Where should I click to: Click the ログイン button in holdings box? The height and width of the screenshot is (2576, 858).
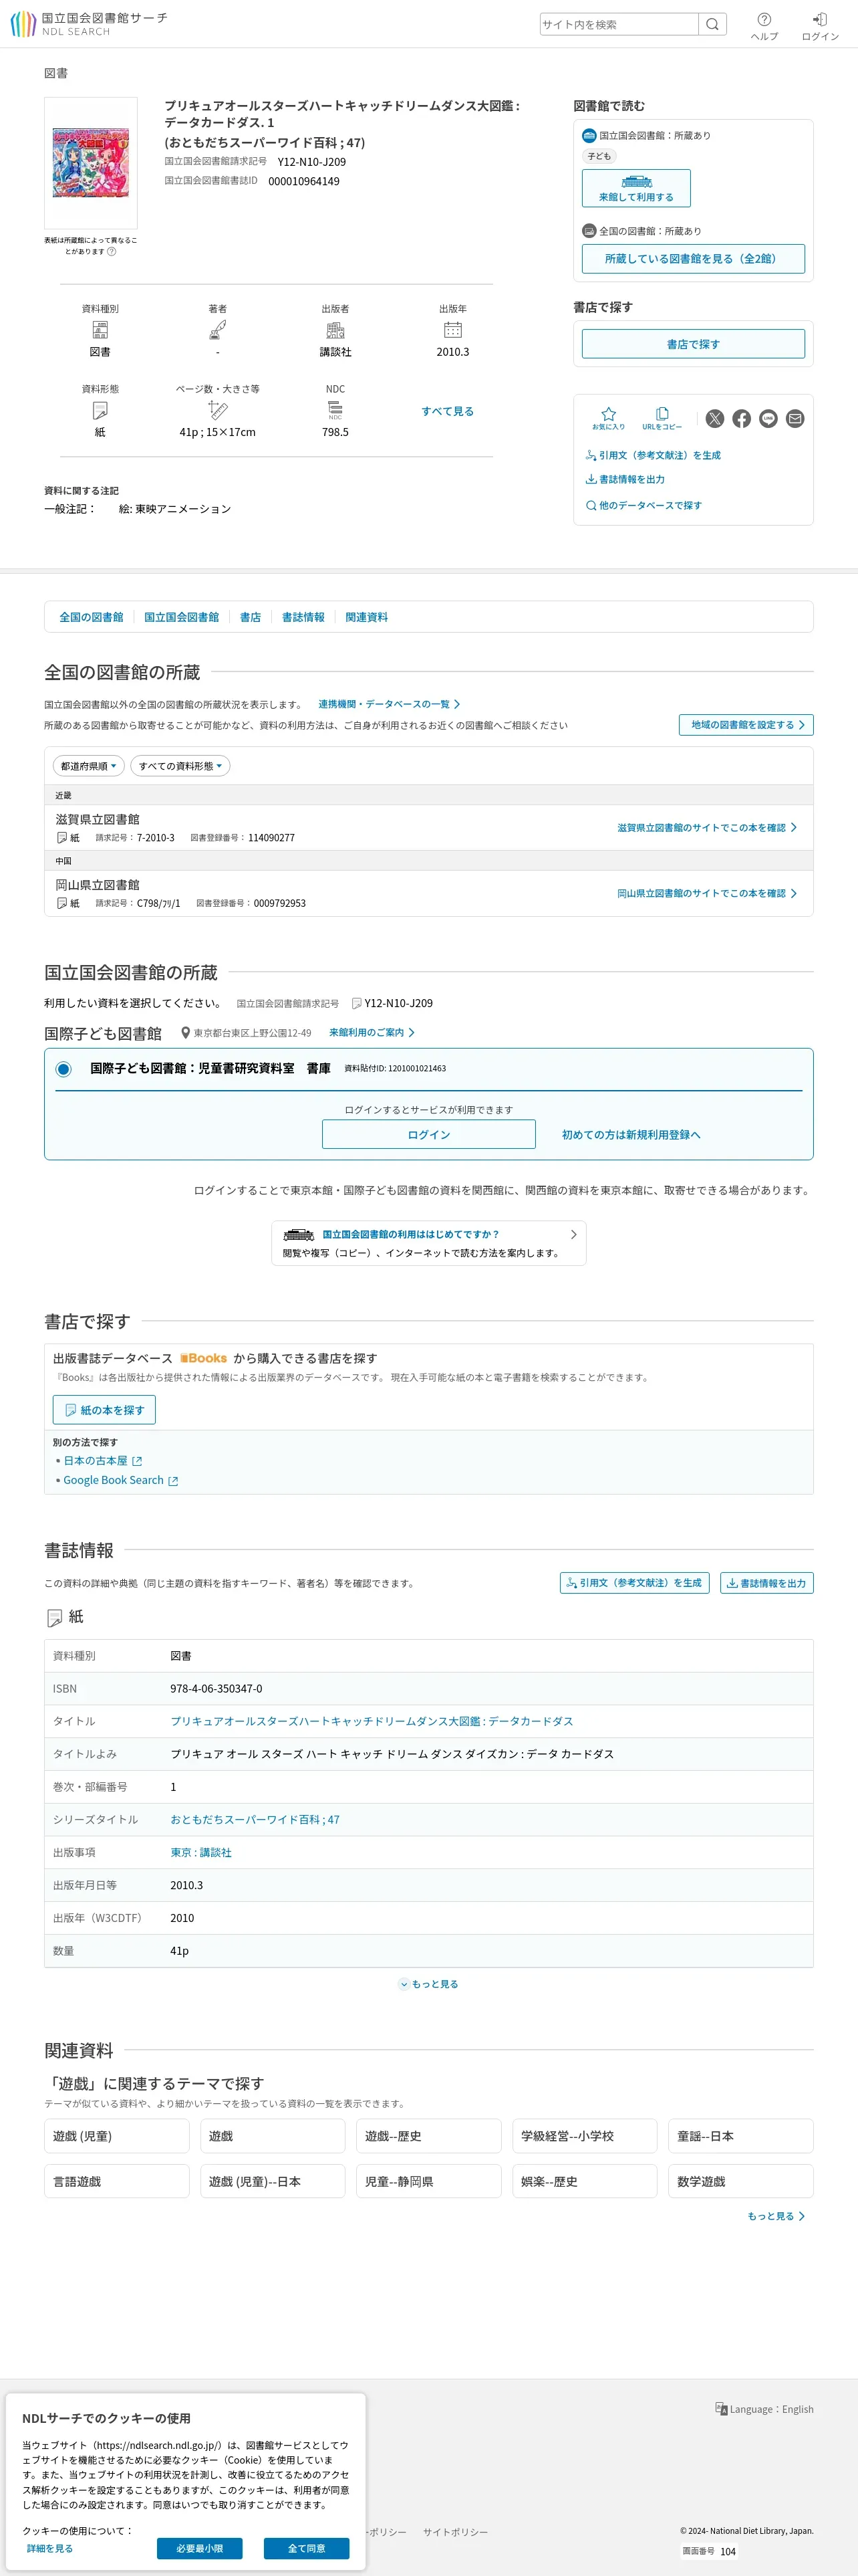pos(428,1134)
